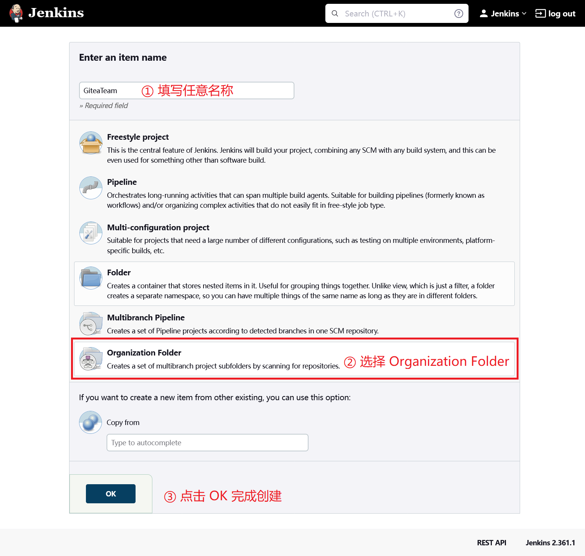Select the Folder icon
This screenshot has width=585, height=556.
point(91,278)
